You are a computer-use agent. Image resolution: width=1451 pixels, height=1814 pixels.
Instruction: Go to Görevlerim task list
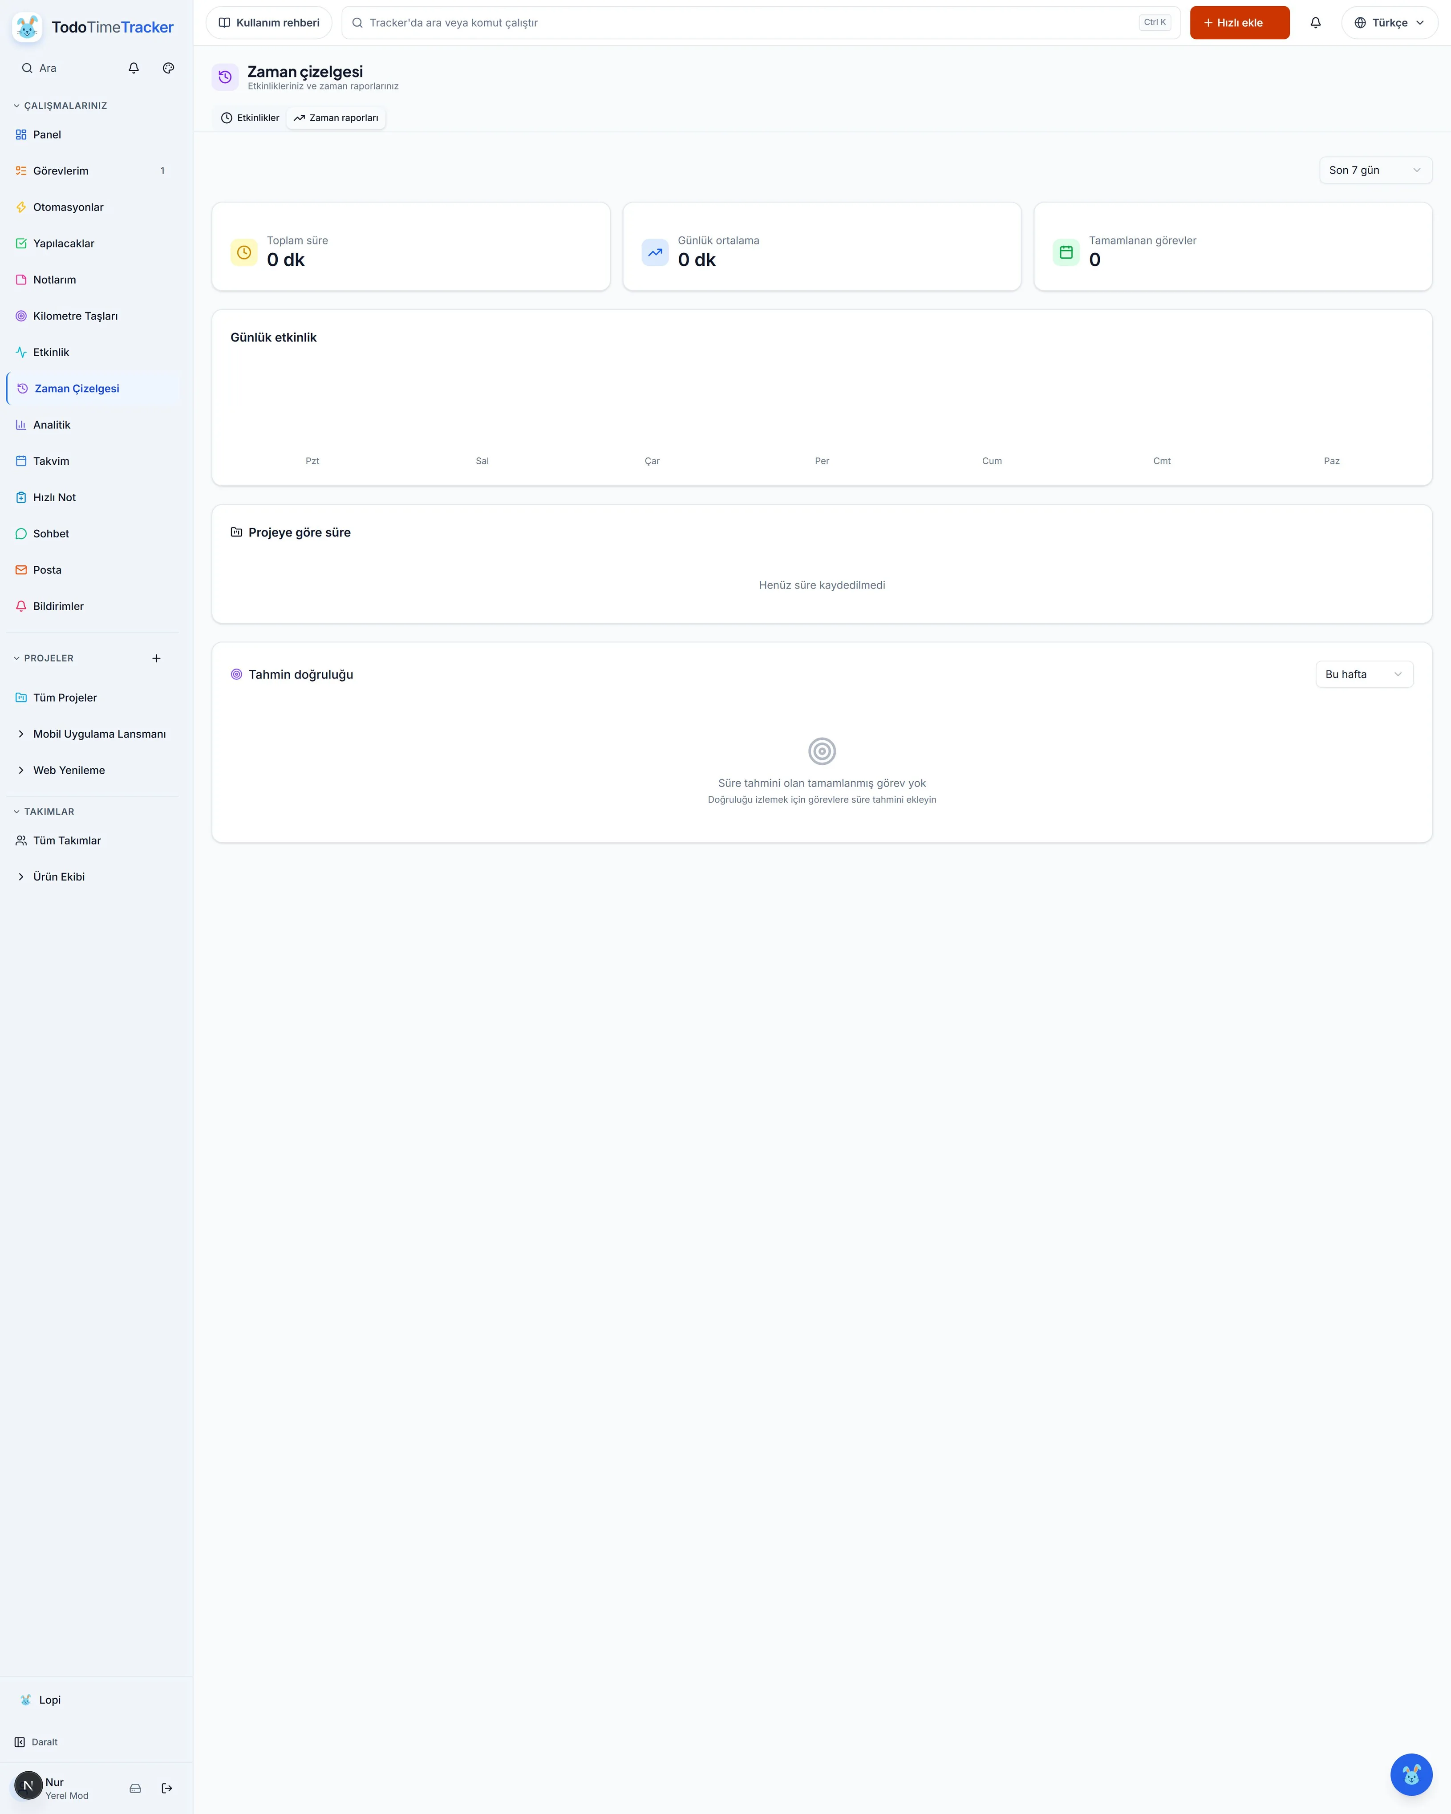(x=93, y=171)
